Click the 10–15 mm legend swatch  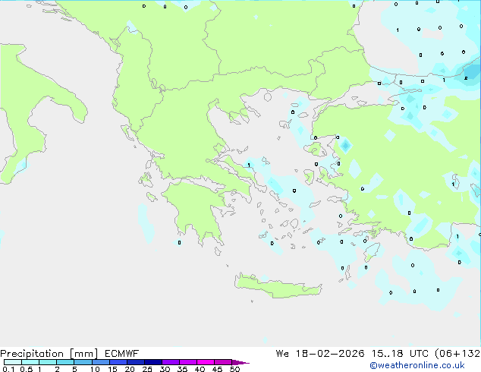pos(100,362)
